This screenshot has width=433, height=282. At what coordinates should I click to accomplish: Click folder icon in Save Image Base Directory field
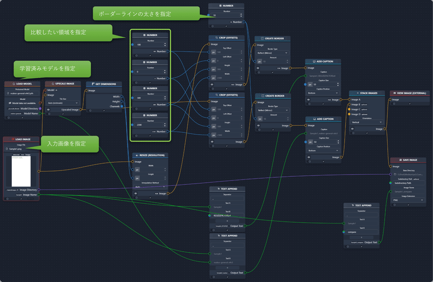395,174
